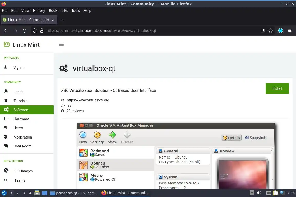Switch to workspace 4 on the taskbar
This screenshot has width=296, height=197.
30,193
